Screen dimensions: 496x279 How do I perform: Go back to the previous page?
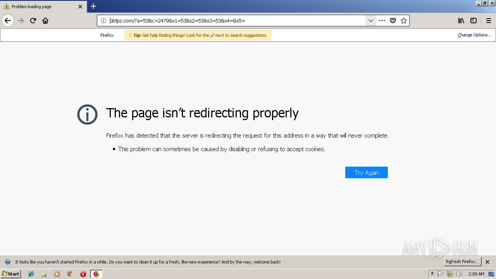click(x=8, y=21)
